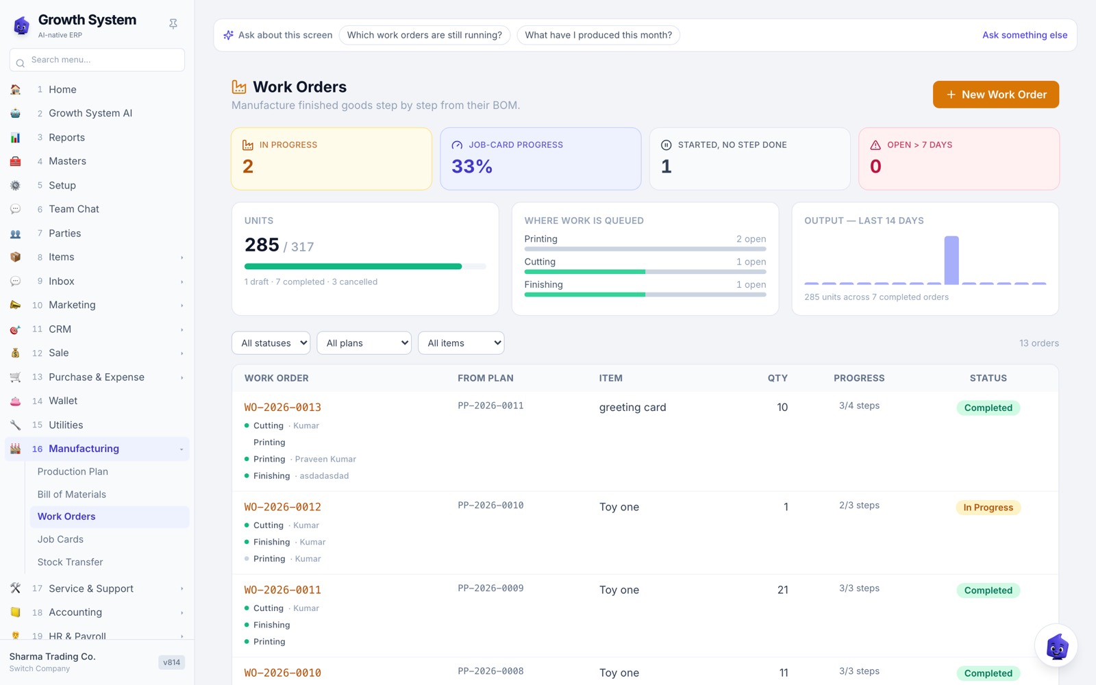Click the Setup gear icon
The width and height of the screenshot is (1096, 685).
(16, 186)
